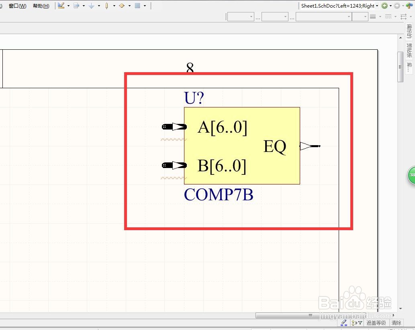Viewport: 415px width, 330px height.
Task: Click the dashed line style icon
Action: [388, 17]
